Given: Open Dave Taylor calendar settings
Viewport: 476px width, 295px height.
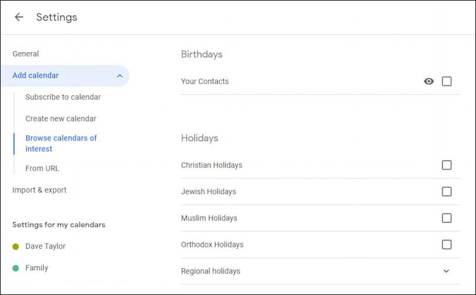Looking at the screenshot, I should tap(45, 246).
